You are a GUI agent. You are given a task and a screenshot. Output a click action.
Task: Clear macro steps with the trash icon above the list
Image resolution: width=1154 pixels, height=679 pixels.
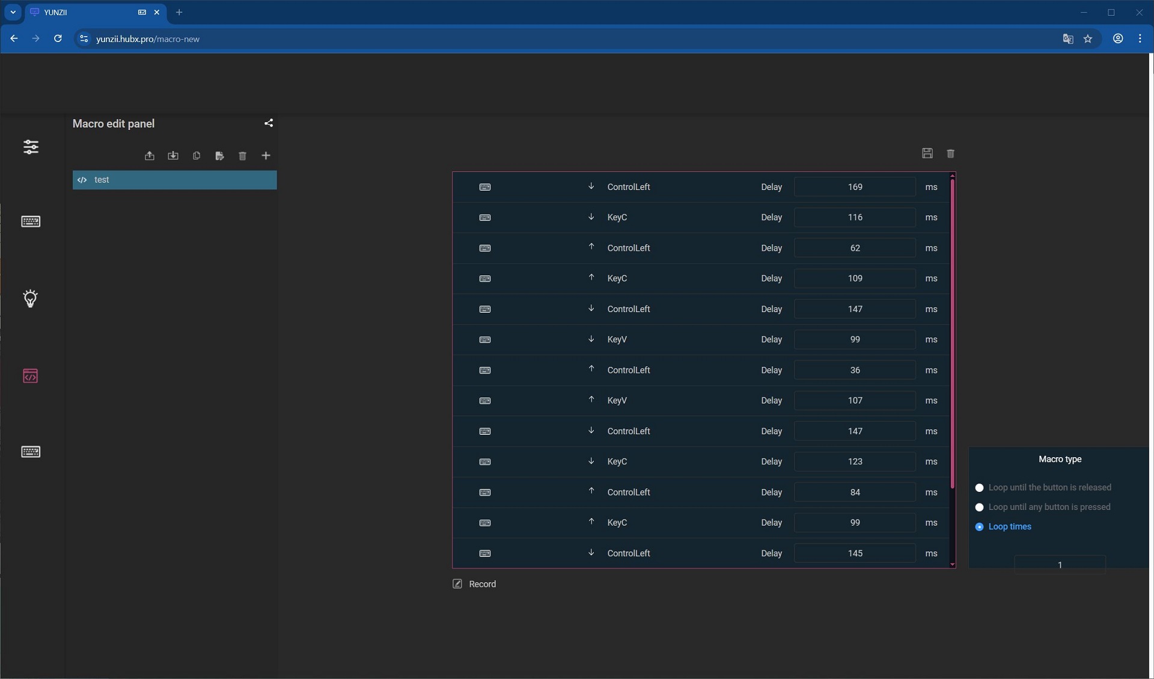pos(950,153)
